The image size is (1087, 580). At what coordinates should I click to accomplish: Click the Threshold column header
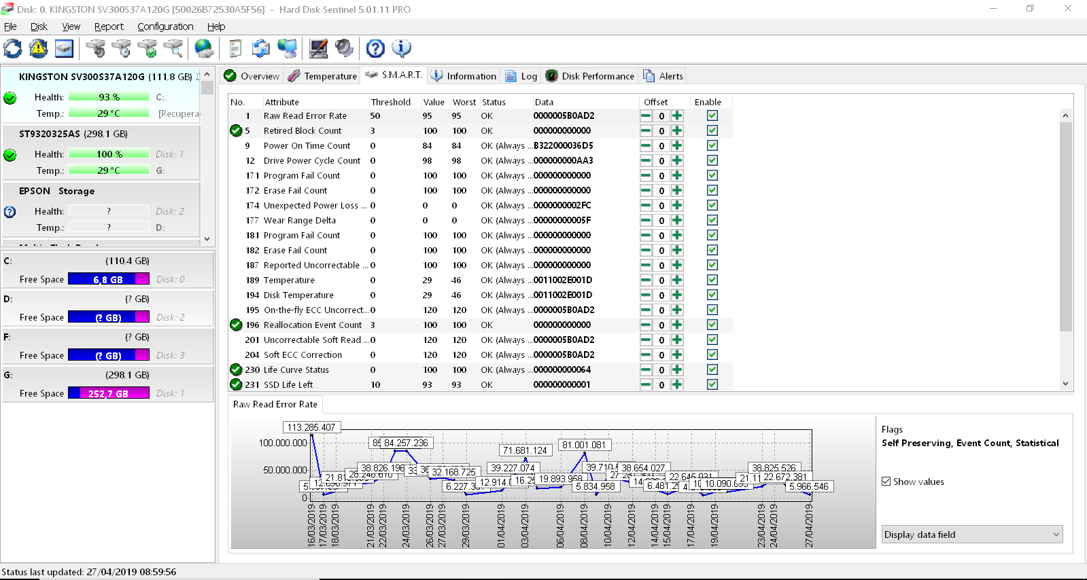[394, 102]
